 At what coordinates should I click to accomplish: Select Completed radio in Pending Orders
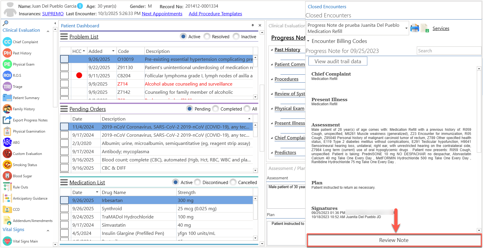coord(215,109)
